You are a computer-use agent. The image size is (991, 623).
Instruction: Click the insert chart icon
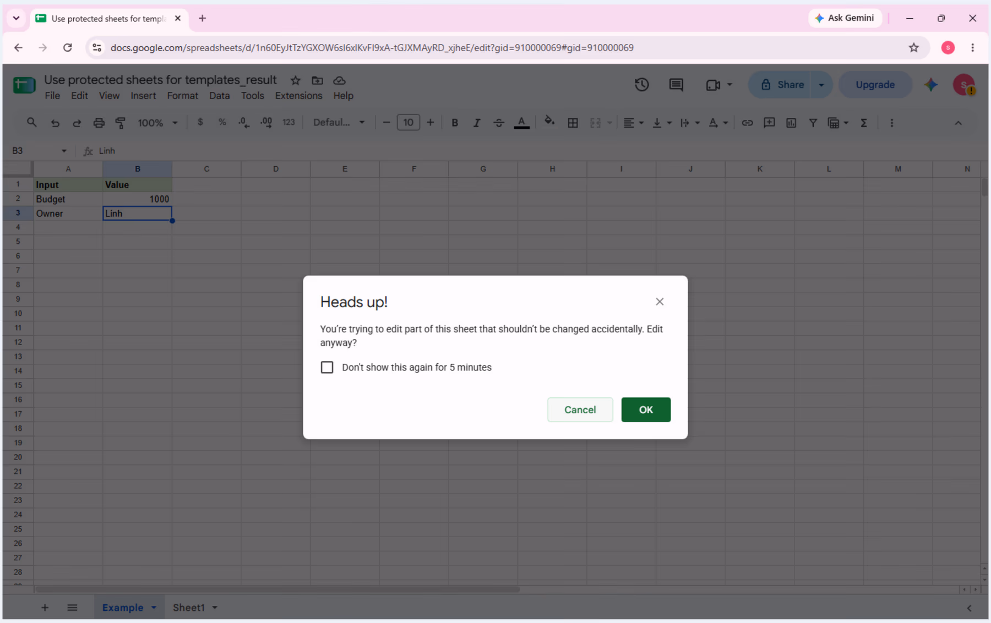click(791, 123)
